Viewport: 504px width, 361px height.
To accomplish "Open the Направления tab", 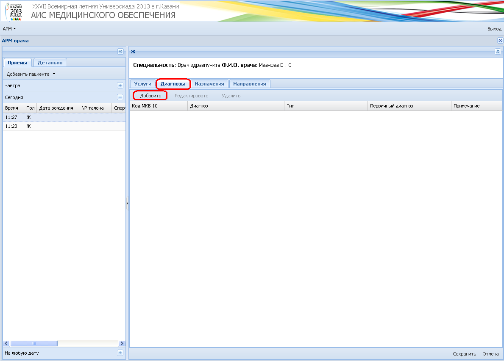I will pos(250,84).
